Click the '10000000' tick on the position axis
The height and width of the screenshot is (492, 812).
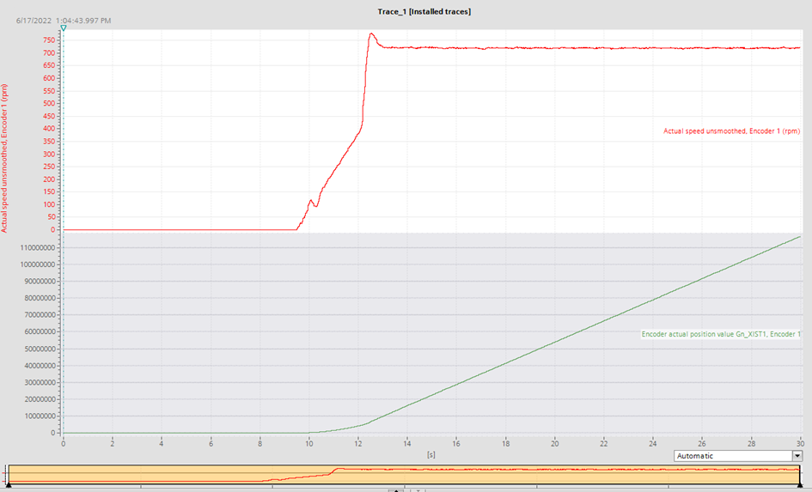tap(40, 416)
